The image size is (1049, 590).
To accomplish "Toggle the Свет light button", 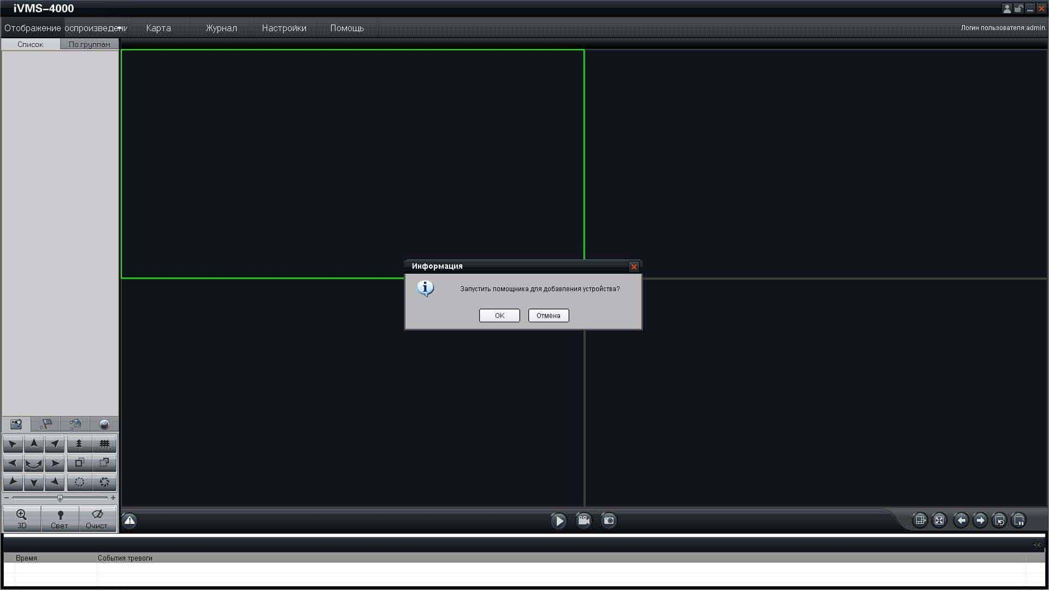I will [x=60, y=519].
